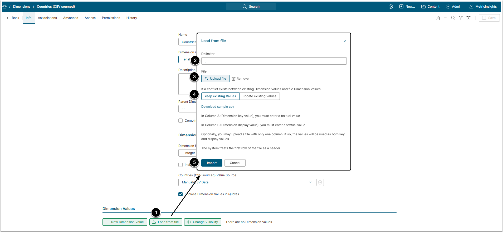503x232 pixels.
Task: Click the gear icon beside Value Source
Action: point(320,182)
